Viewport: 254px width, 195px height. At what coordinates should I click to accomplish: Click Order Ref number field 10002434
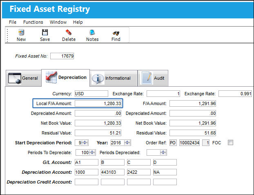click(189, 143)
